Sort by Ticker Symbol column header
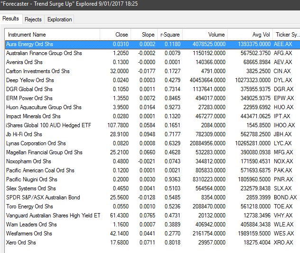The image size is (300, 253). (x=286, y=35)
